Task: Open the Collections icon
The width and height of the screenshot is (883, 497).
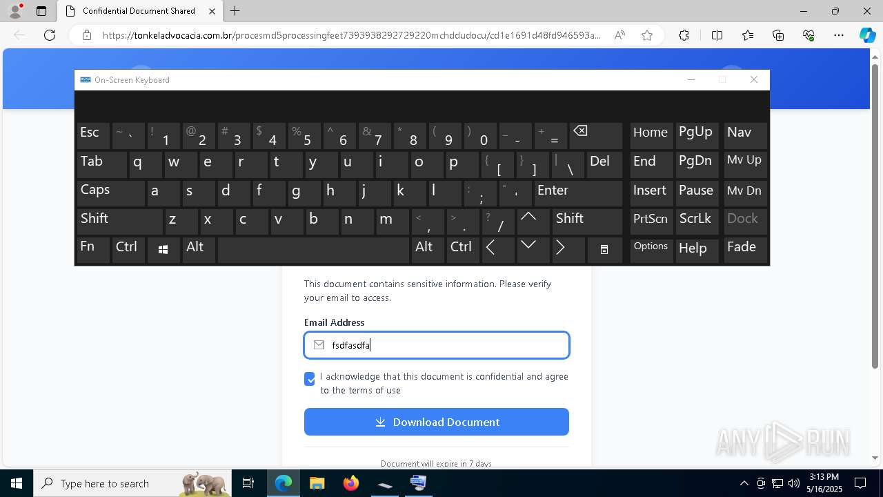Action: 778,35
